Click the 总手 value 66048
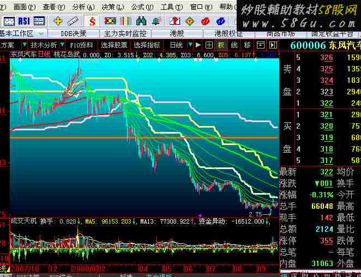361x277 pixels. point(322,206)
